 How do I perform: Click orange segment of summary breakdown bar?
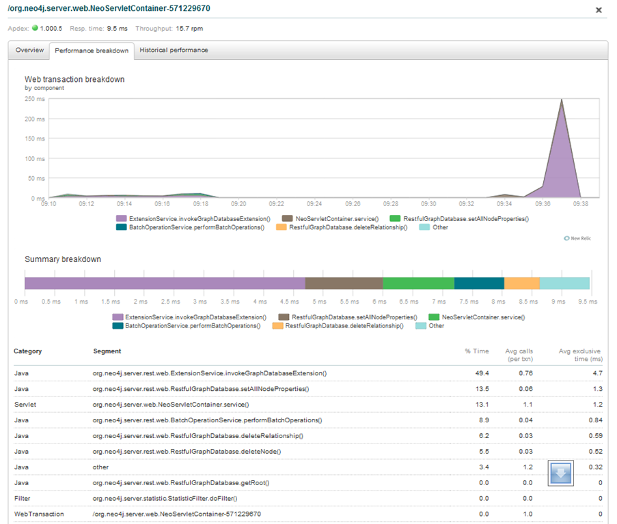521,283
